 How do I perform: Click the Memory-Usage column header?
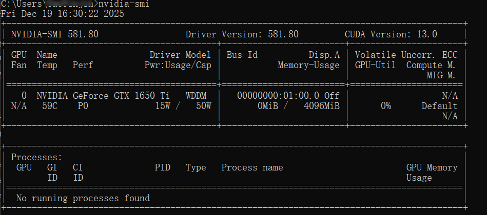[x=308, y=65]
